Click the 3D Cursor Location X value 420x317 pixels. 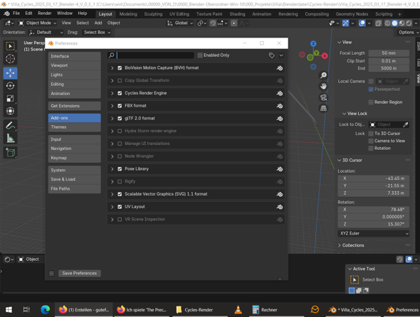coord(374,178)
